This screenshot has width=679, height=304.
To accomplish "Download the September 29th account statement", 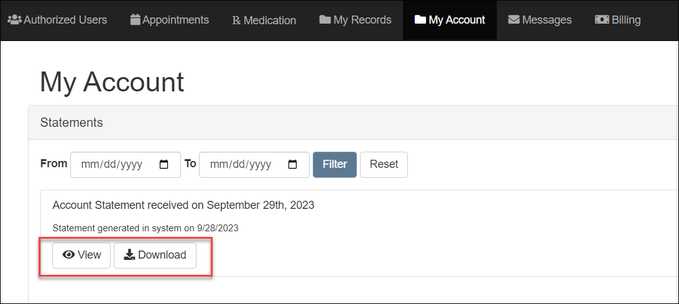I will pyautogui.click(x=155, y=255).
